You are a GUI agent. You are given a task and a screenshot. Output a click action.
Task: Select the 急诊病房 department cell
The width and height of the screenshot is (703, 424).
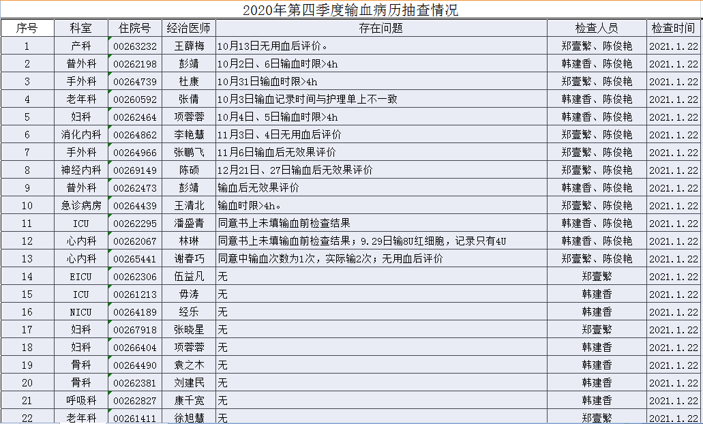click(x=80, y=206)
